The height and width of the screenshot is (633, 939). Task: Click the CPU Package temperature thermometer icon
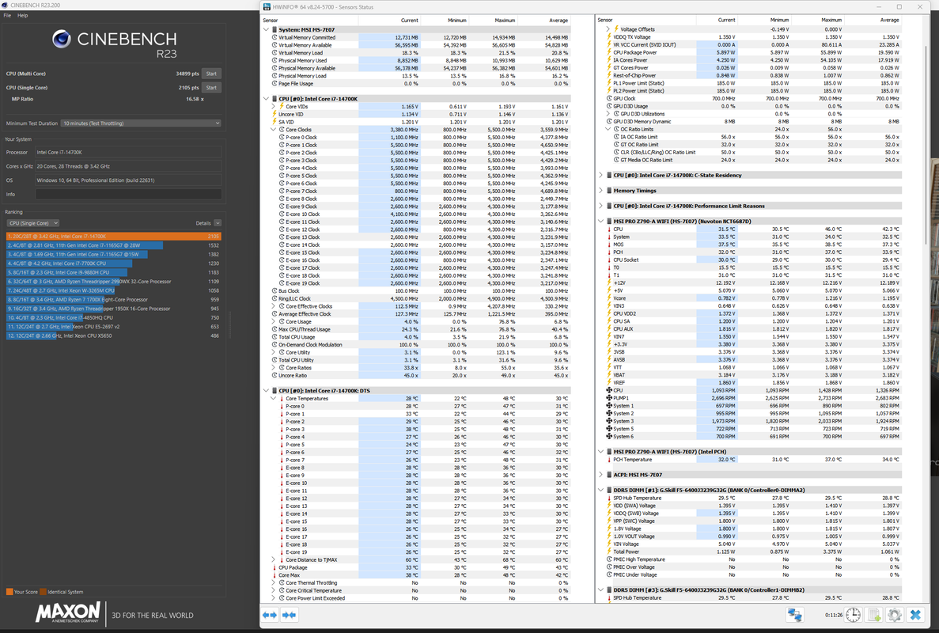tap(275, 567)
